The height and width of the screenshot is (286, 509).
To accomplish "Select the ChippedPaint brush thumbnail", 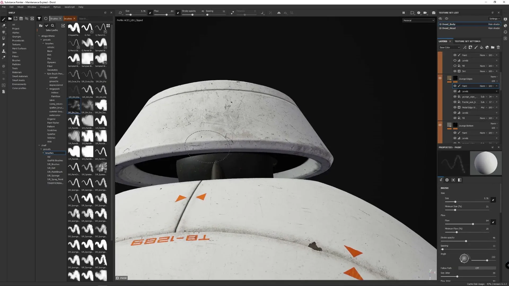I will [x=74, y=28].
